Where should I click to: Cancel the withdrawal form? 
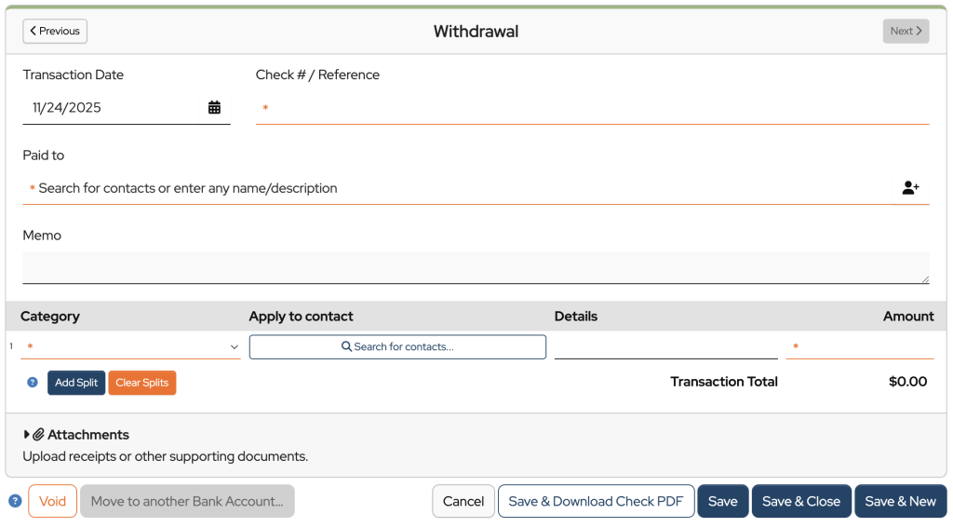point(463,501)
